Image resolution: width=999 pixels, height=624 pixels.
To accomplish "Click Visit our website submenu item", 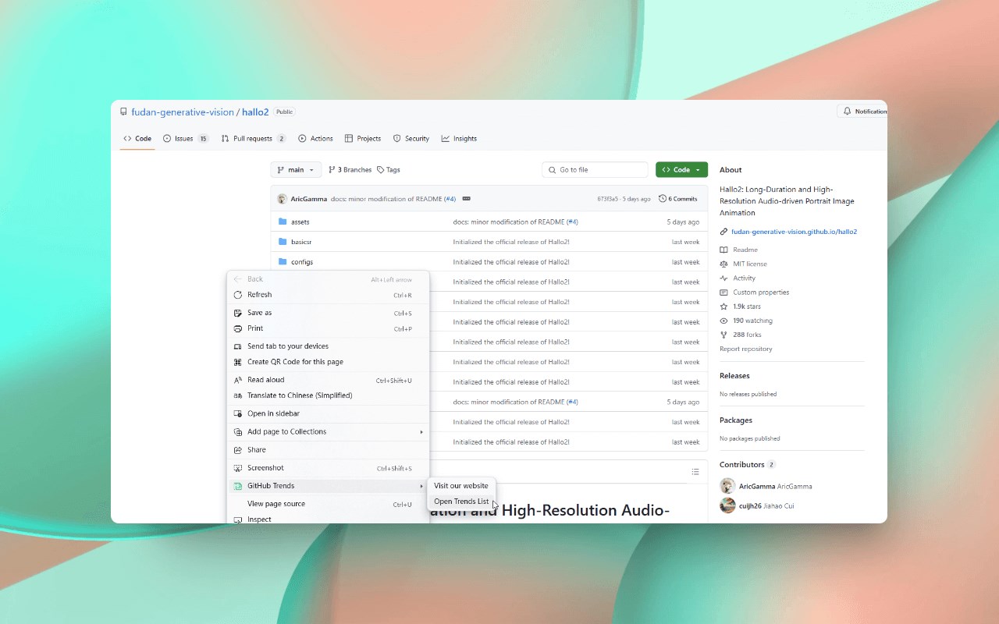I will pos(461,486).
